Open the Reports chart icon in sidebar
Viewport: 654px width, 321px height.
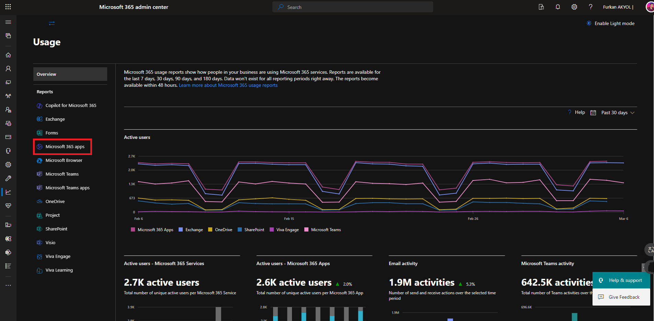click(x=8, y=192)
